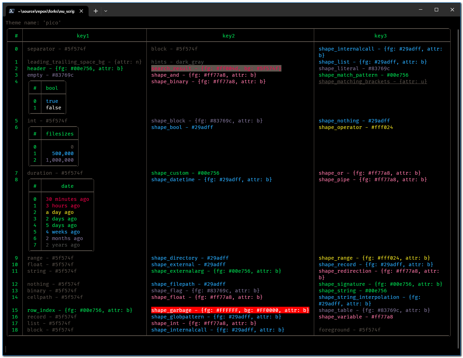
Task: Click 'a day ago' date value
Action: click(60, 212)
